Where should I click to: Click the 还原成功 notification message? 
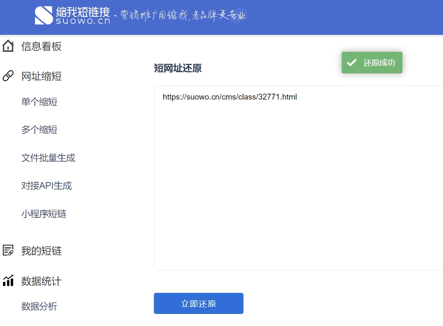pos(379,63)
